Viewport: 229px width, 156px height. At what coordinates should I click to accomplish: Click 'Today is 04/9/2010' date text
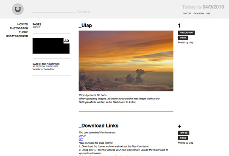203,7
